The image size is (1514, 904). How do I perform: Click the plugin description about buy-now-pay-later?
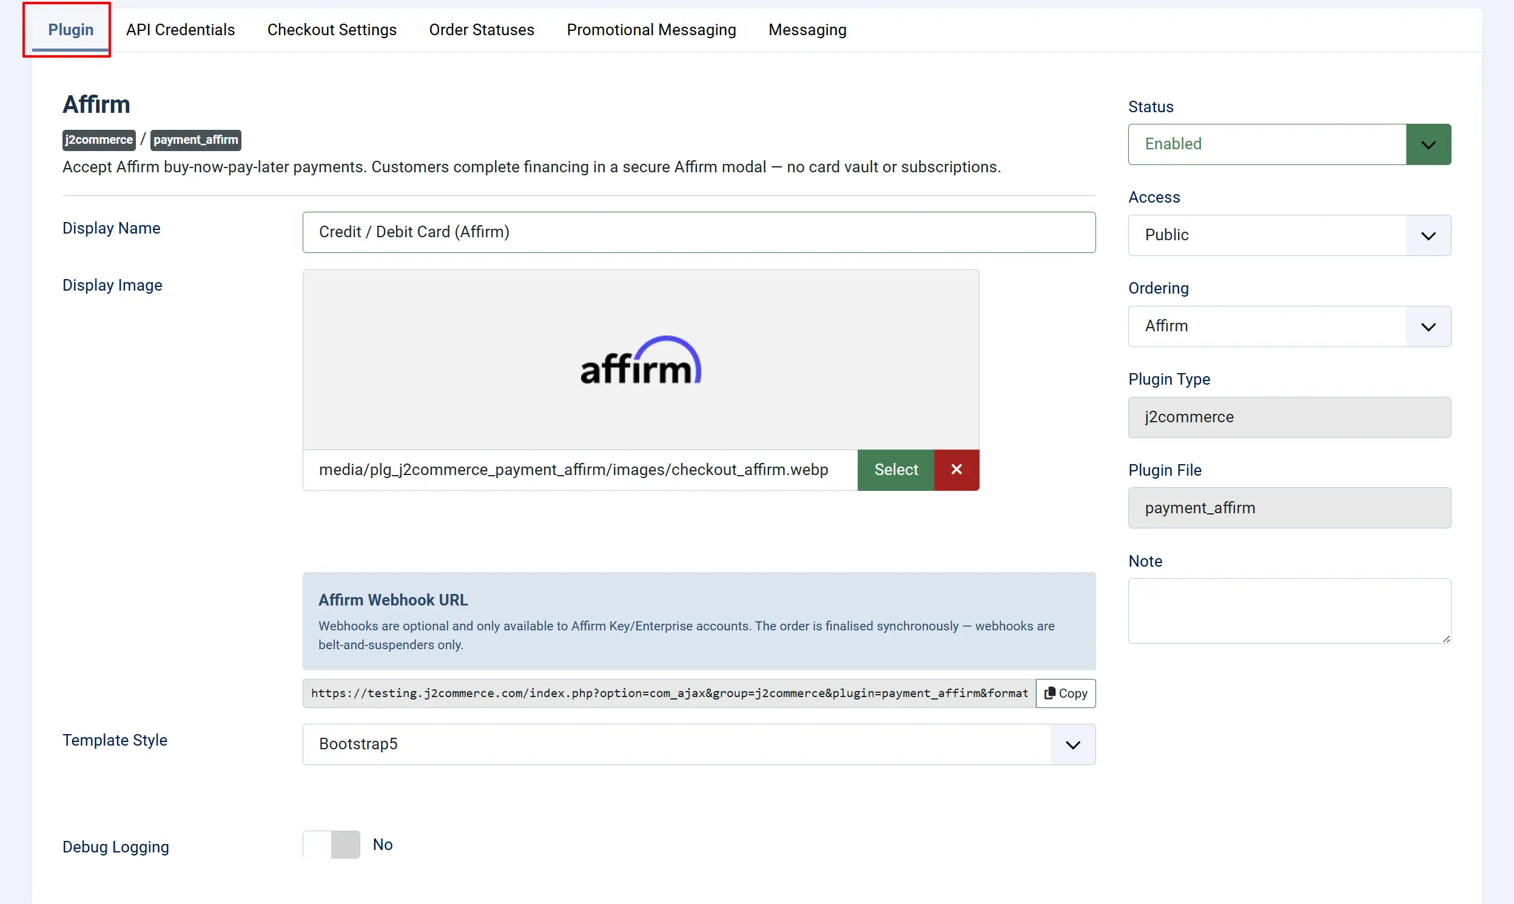pyautogui.click(x=532, y=167)
